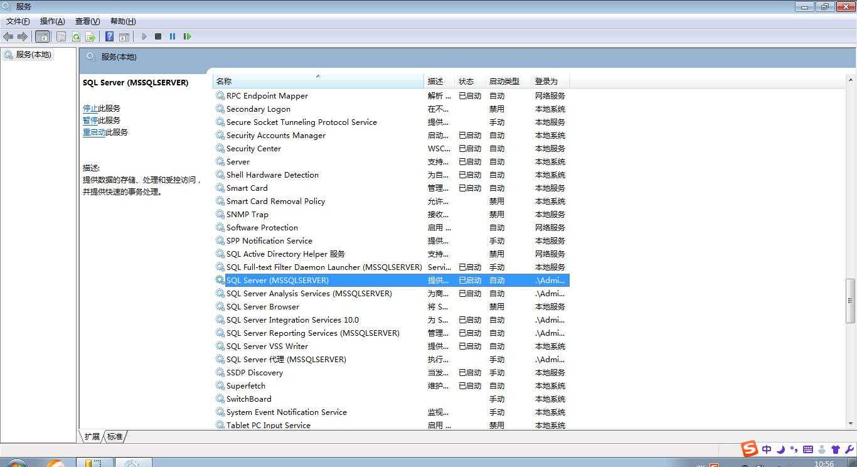
Task: Click the Sogou S input method logo
Action: click(749, 449)
